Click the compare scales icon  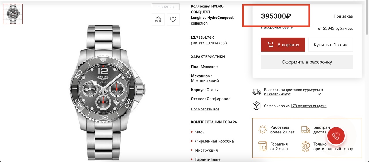coord(158,20)
